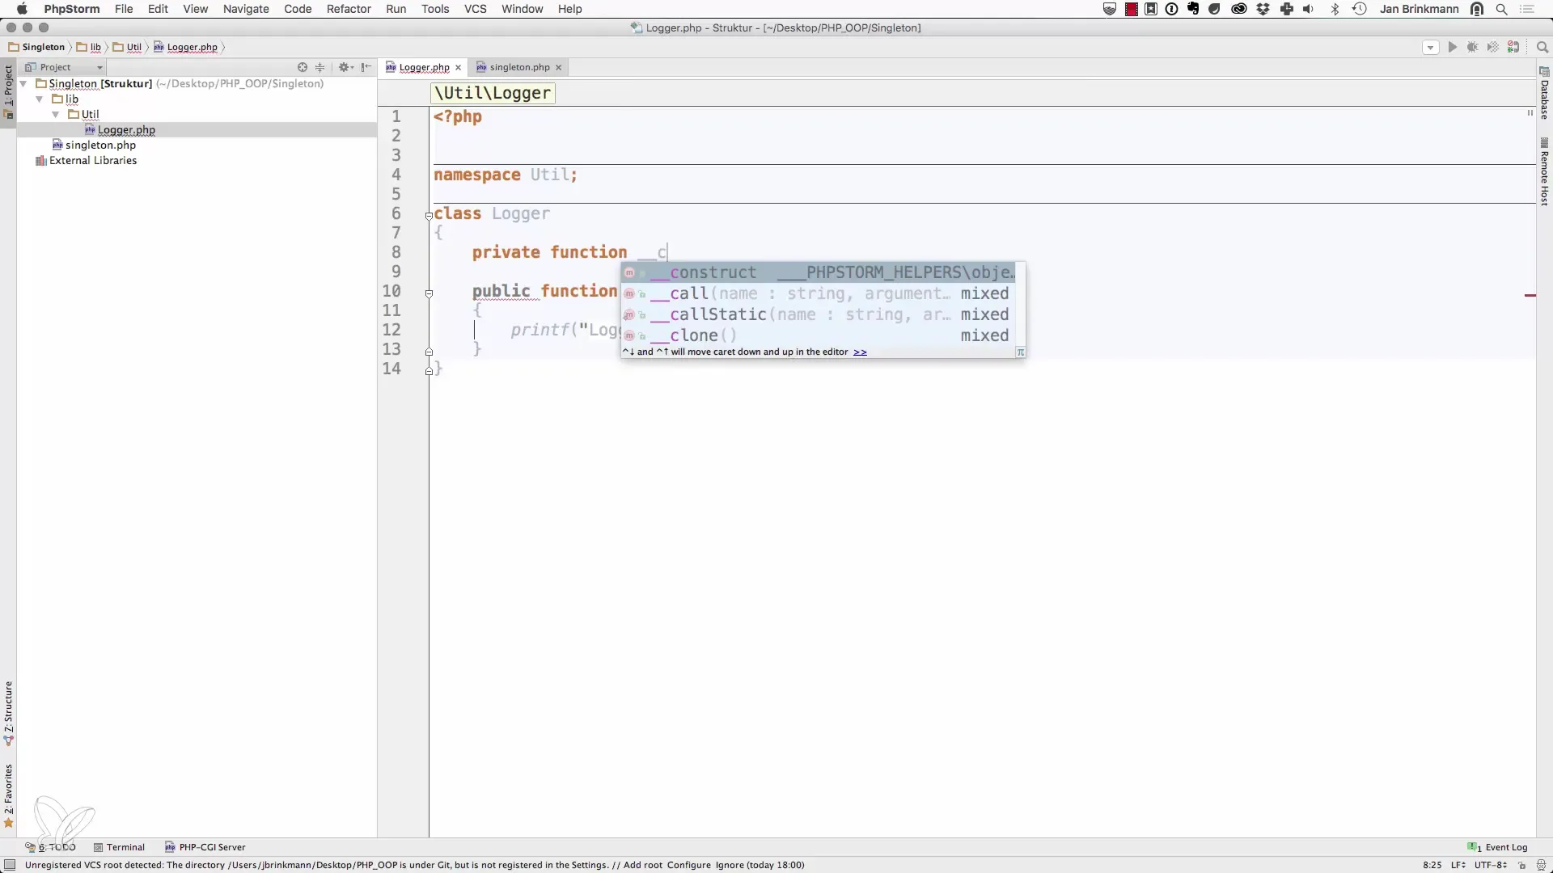
Task: Hide the Project tool window
Action: (x=366, y=67)
